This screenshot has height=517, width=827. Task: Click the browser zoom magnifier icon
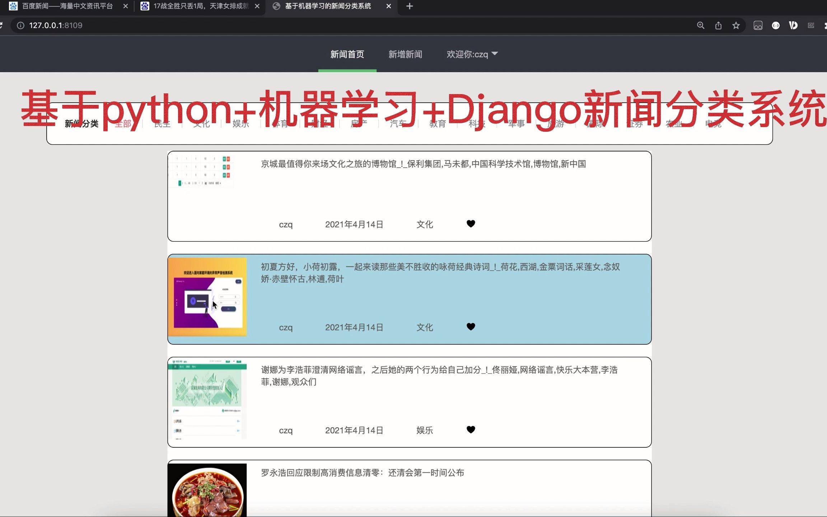[x=700, y=25]
